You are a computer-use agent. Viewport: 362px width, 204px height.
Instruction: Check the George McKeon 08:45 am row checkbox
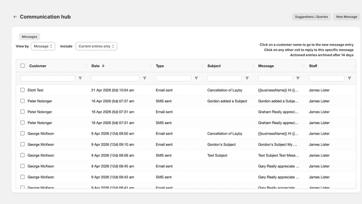pyautogui.click(x=22, y=166)
